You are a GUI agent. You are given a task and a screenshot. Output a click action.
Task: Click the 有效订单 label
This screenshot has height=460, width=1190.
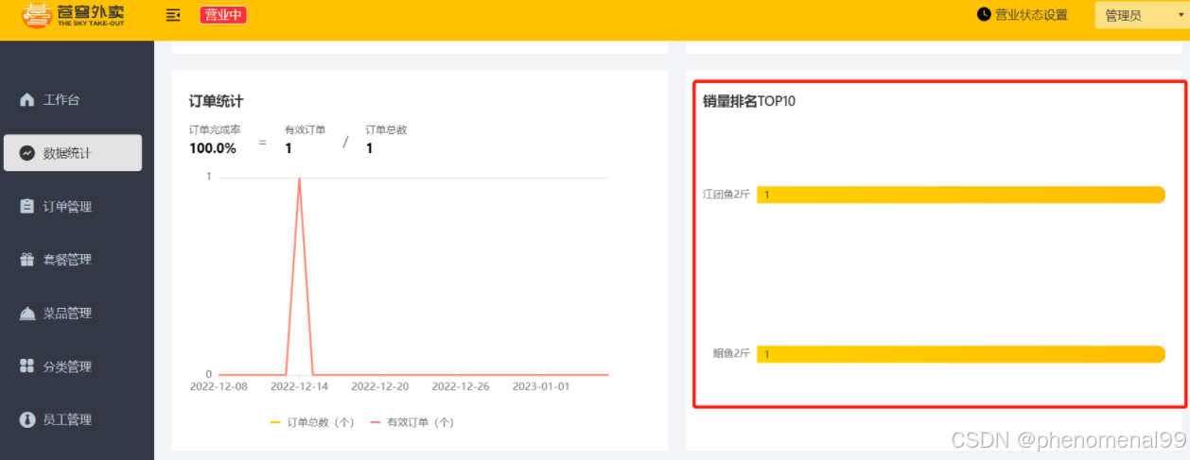[305, 129]
